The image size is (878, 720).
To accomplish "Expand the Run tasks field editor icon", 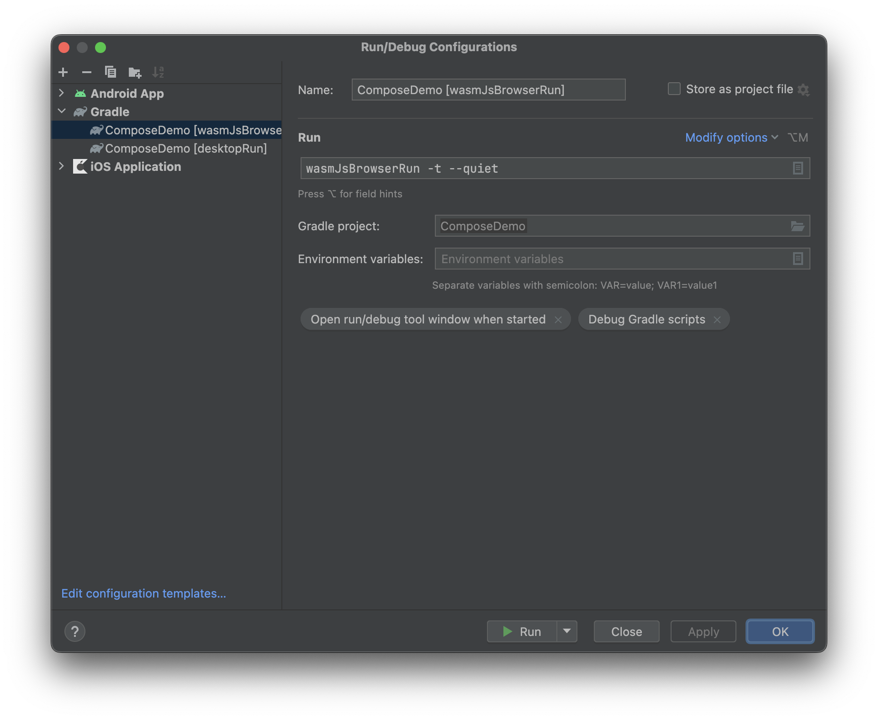I will tap(798, 168).
